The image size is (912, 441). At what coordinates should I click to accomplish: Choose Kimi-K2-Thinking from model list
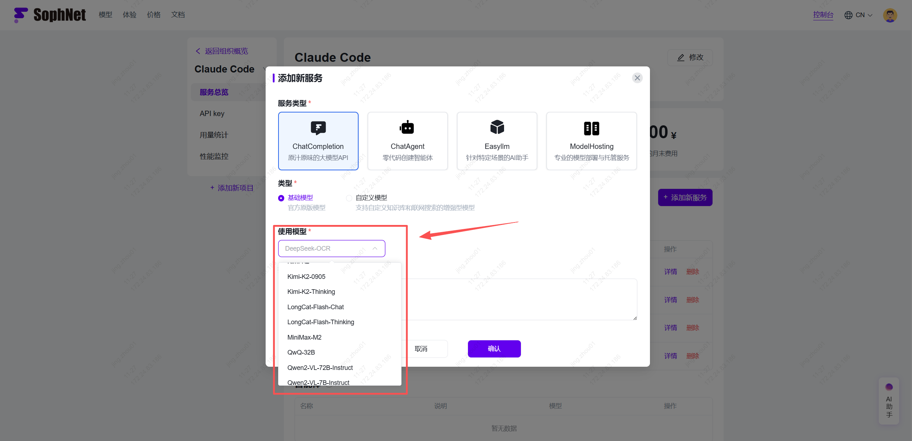(x=311, y=292)
